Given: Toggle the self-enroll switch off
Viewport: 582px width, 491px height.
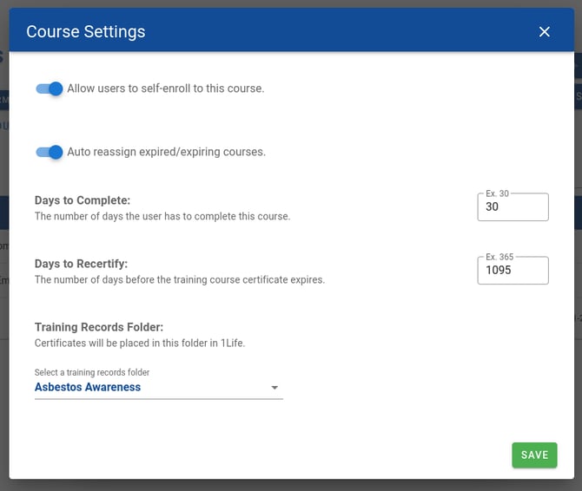Looking at the screenshot, I should (50, 88).
